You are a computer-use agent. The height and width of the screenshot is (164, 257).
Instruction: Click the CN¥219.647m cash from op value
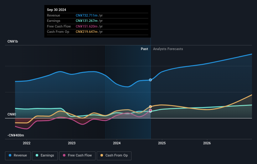click(86, 32)
